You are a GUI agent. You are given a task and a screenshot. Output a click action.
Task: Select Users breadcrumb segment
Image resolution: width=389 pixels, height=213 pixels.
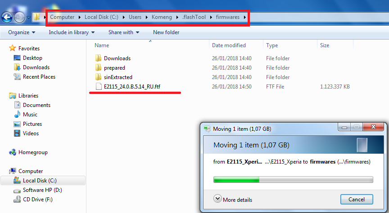coord(135,17)
